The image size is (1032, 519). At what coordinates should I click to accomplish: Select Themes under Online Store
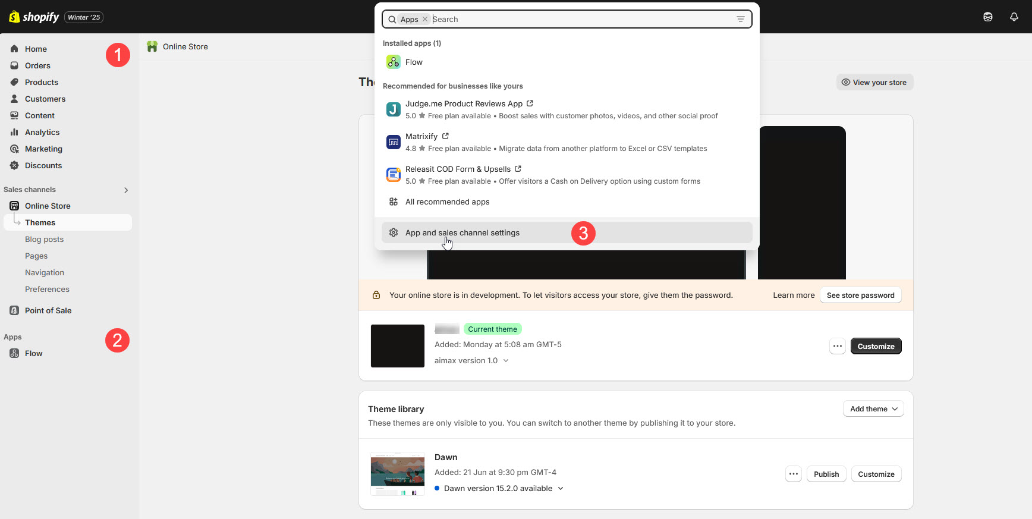click(x=68, y=222)
